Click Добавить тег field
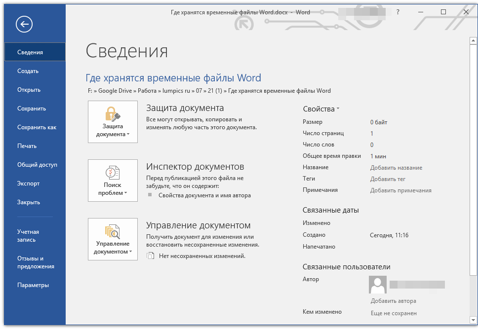The height and width of the screenshot is (329, 478). coord(388,179)
